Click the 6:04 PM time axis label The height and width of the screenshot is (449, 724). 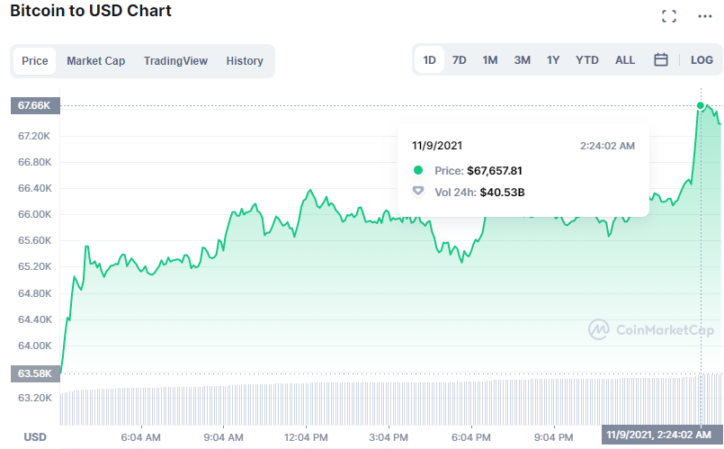471,437
